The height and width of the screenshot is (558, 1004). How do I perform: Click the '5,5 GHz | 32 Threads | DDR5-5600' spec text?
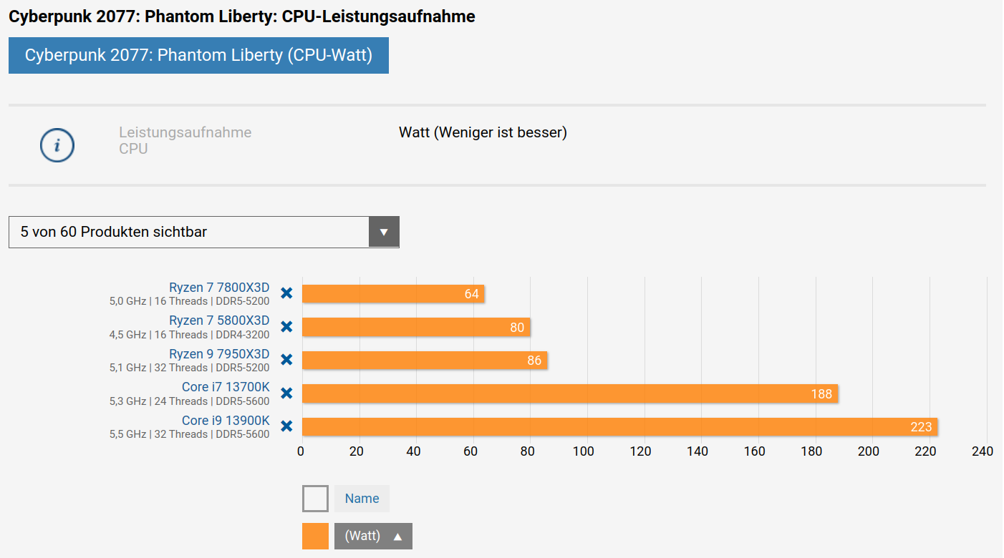[189, 434]
